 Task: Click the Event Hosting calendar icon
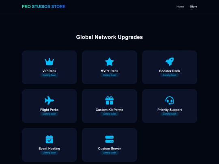pos(49,139)
